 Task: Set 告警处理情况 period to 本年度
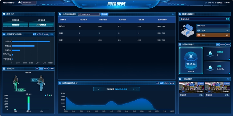point(228,44)
